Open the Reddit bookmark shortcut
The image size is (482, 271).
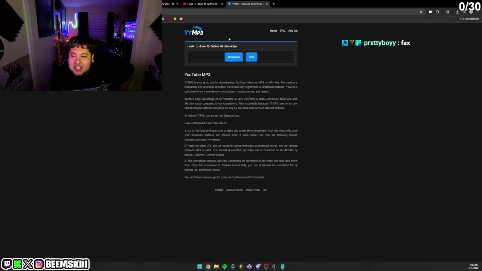coord(181,19)
